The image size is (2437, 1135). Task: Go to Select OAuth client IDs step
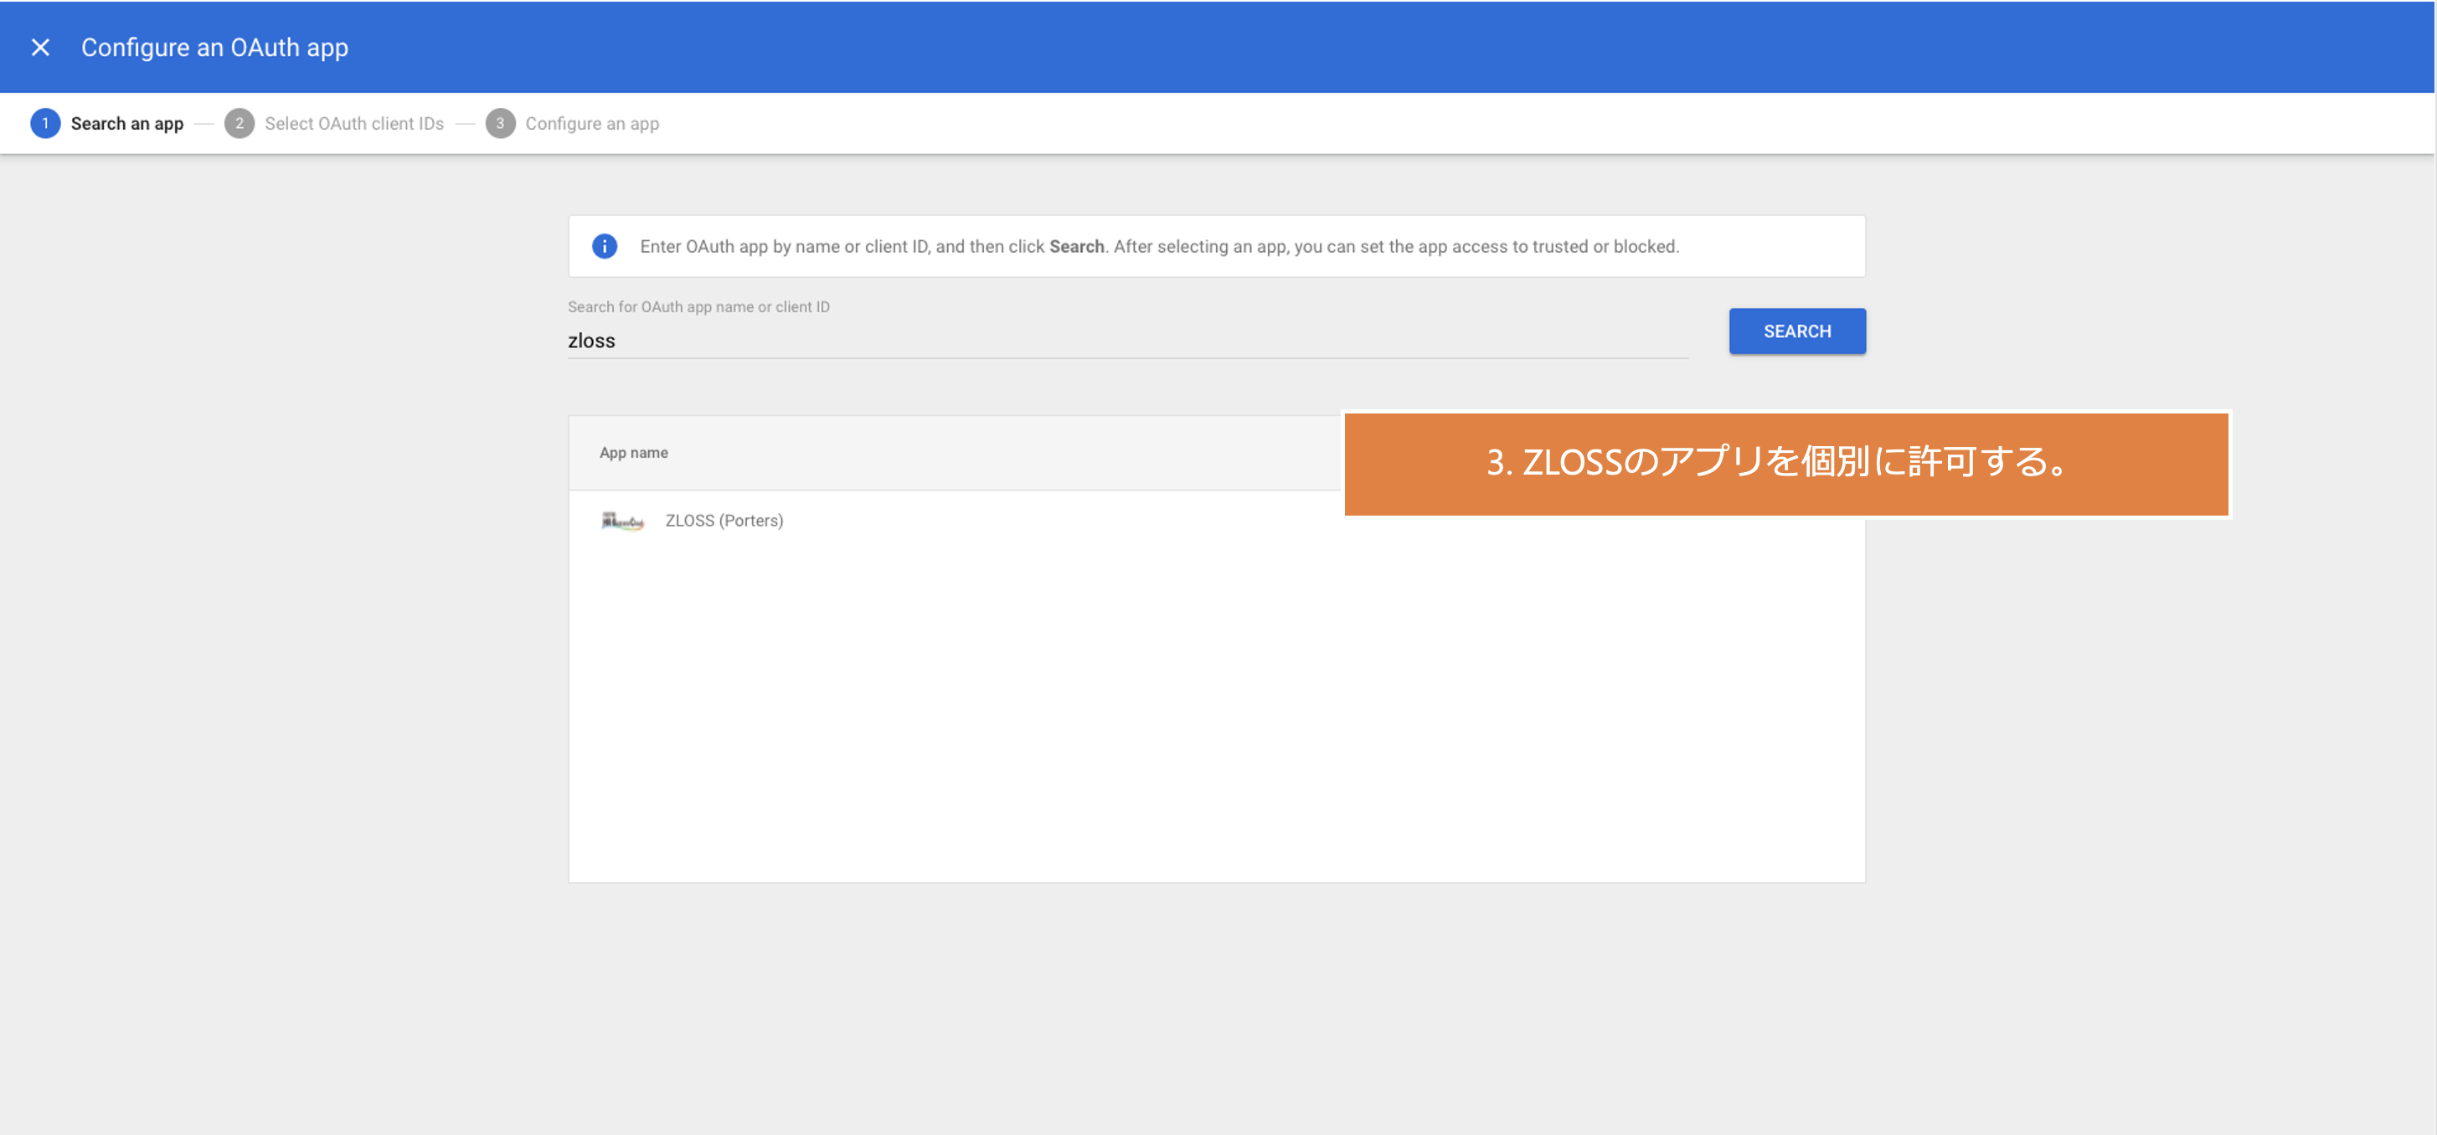pyautogui.click(x=353, y=124)
